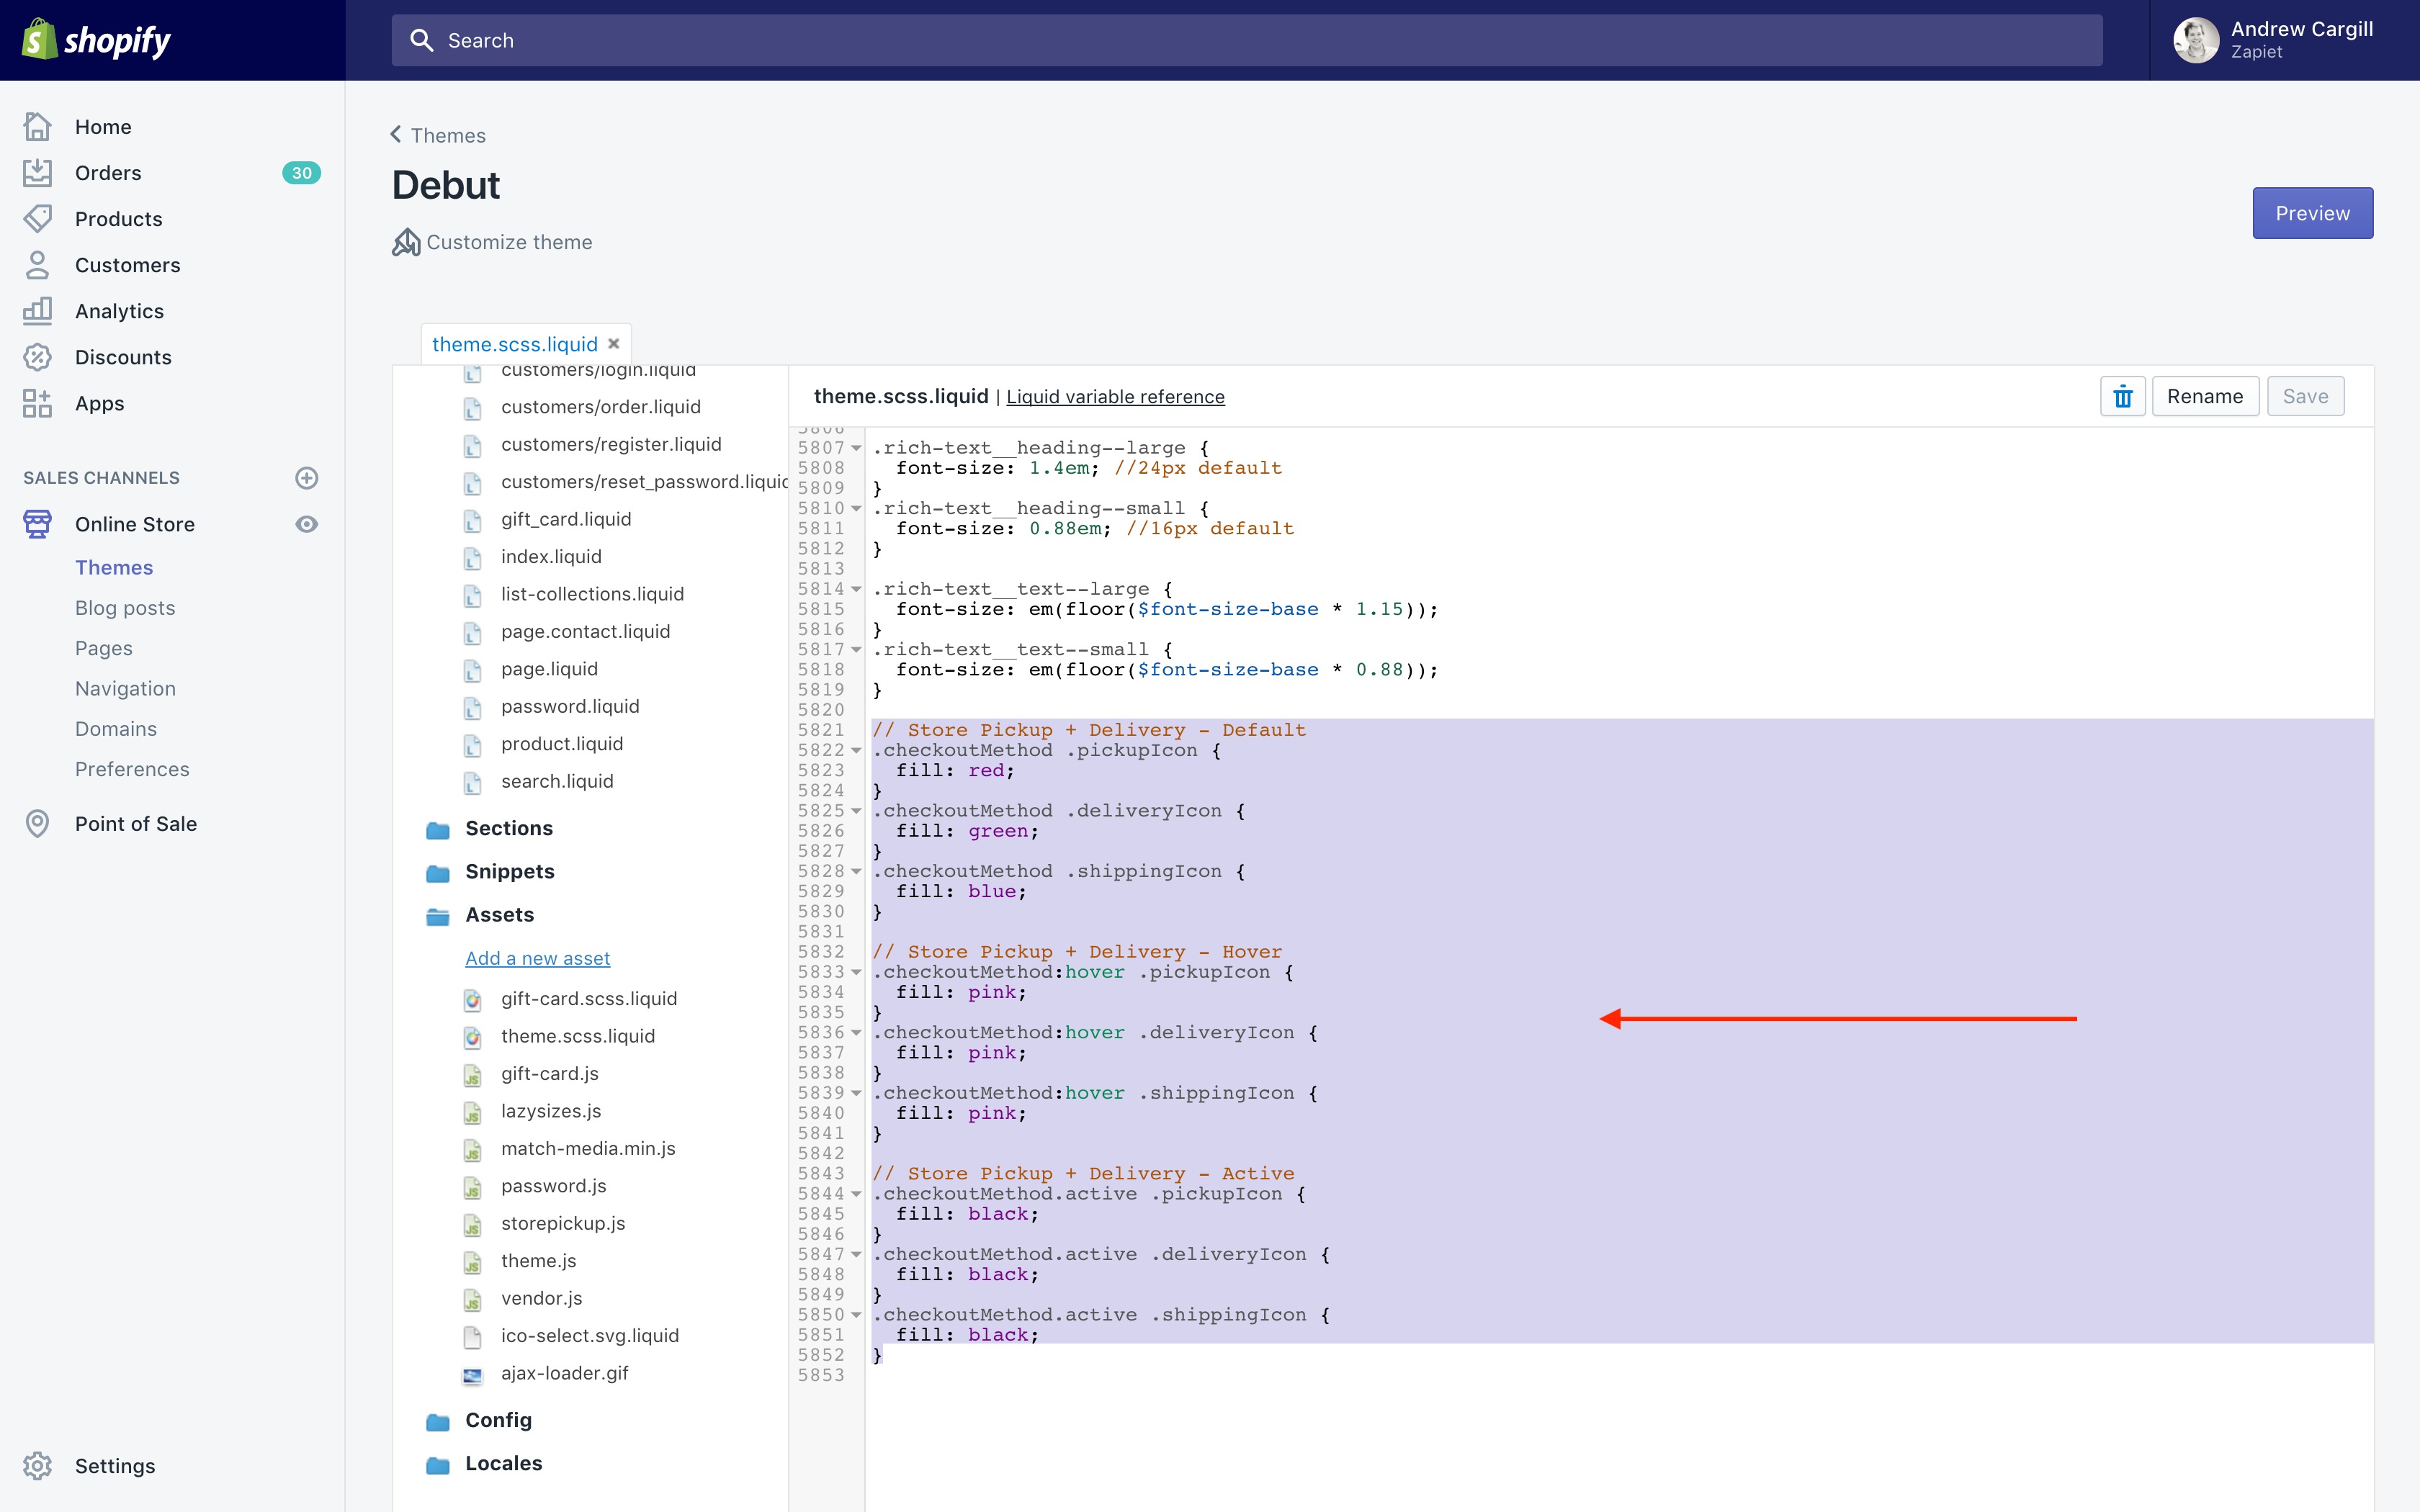This screenshot has height=1512, width=2420.
Task: Select the theme.scss.liquid tab
Action: coord(514,344)
